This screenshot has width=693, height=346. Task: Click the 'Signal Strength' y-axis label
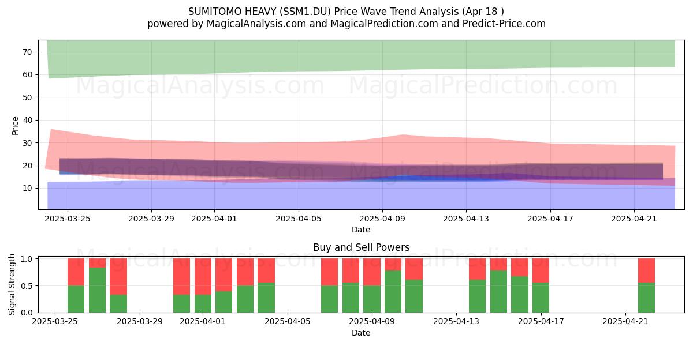tap(13, 284)
